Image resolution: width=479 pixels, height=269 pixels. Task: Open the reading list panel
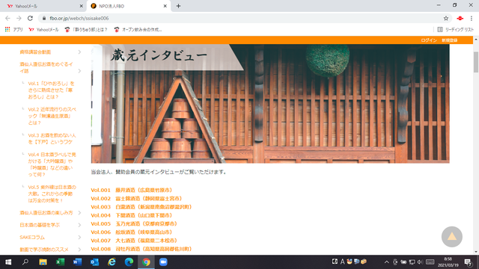pos(456,30)
